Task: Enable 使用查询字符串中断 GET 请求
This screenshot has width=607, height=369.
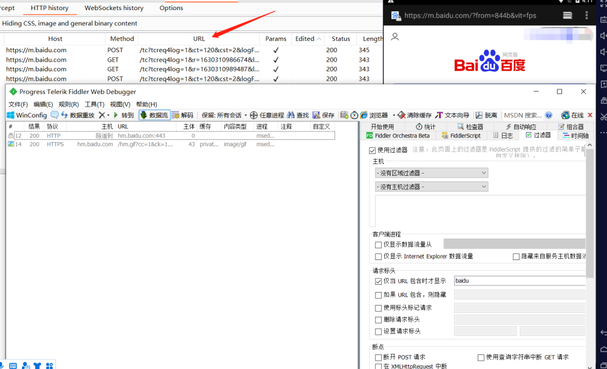Action: click(x=481, y=357)
